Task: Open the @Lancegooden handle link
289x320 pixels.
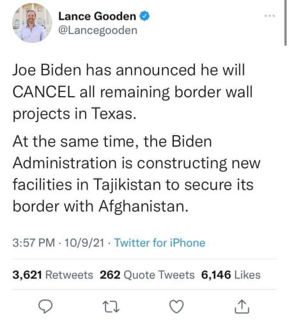Action: [98, 30]
